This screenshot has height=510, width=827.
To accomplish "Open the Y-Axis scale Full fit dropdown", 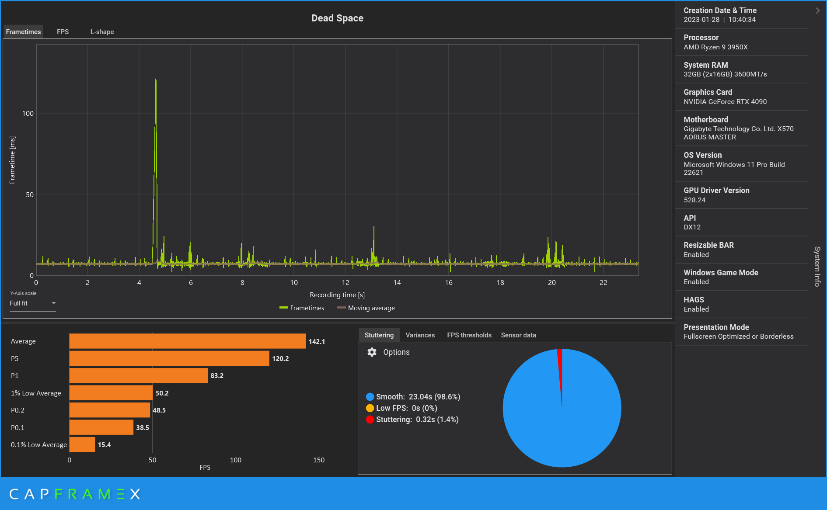I will coord(33,303).
